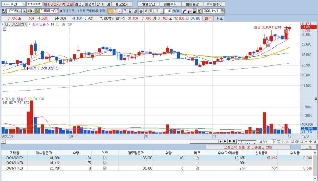Viewport: 318px width, 182px height.
Task: Click the fast-forward playback button
Action: click(x=234, y=141)
